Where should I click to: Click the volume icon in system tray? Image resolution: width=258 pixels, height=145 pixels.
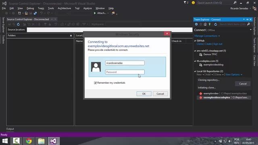[230, 141]
